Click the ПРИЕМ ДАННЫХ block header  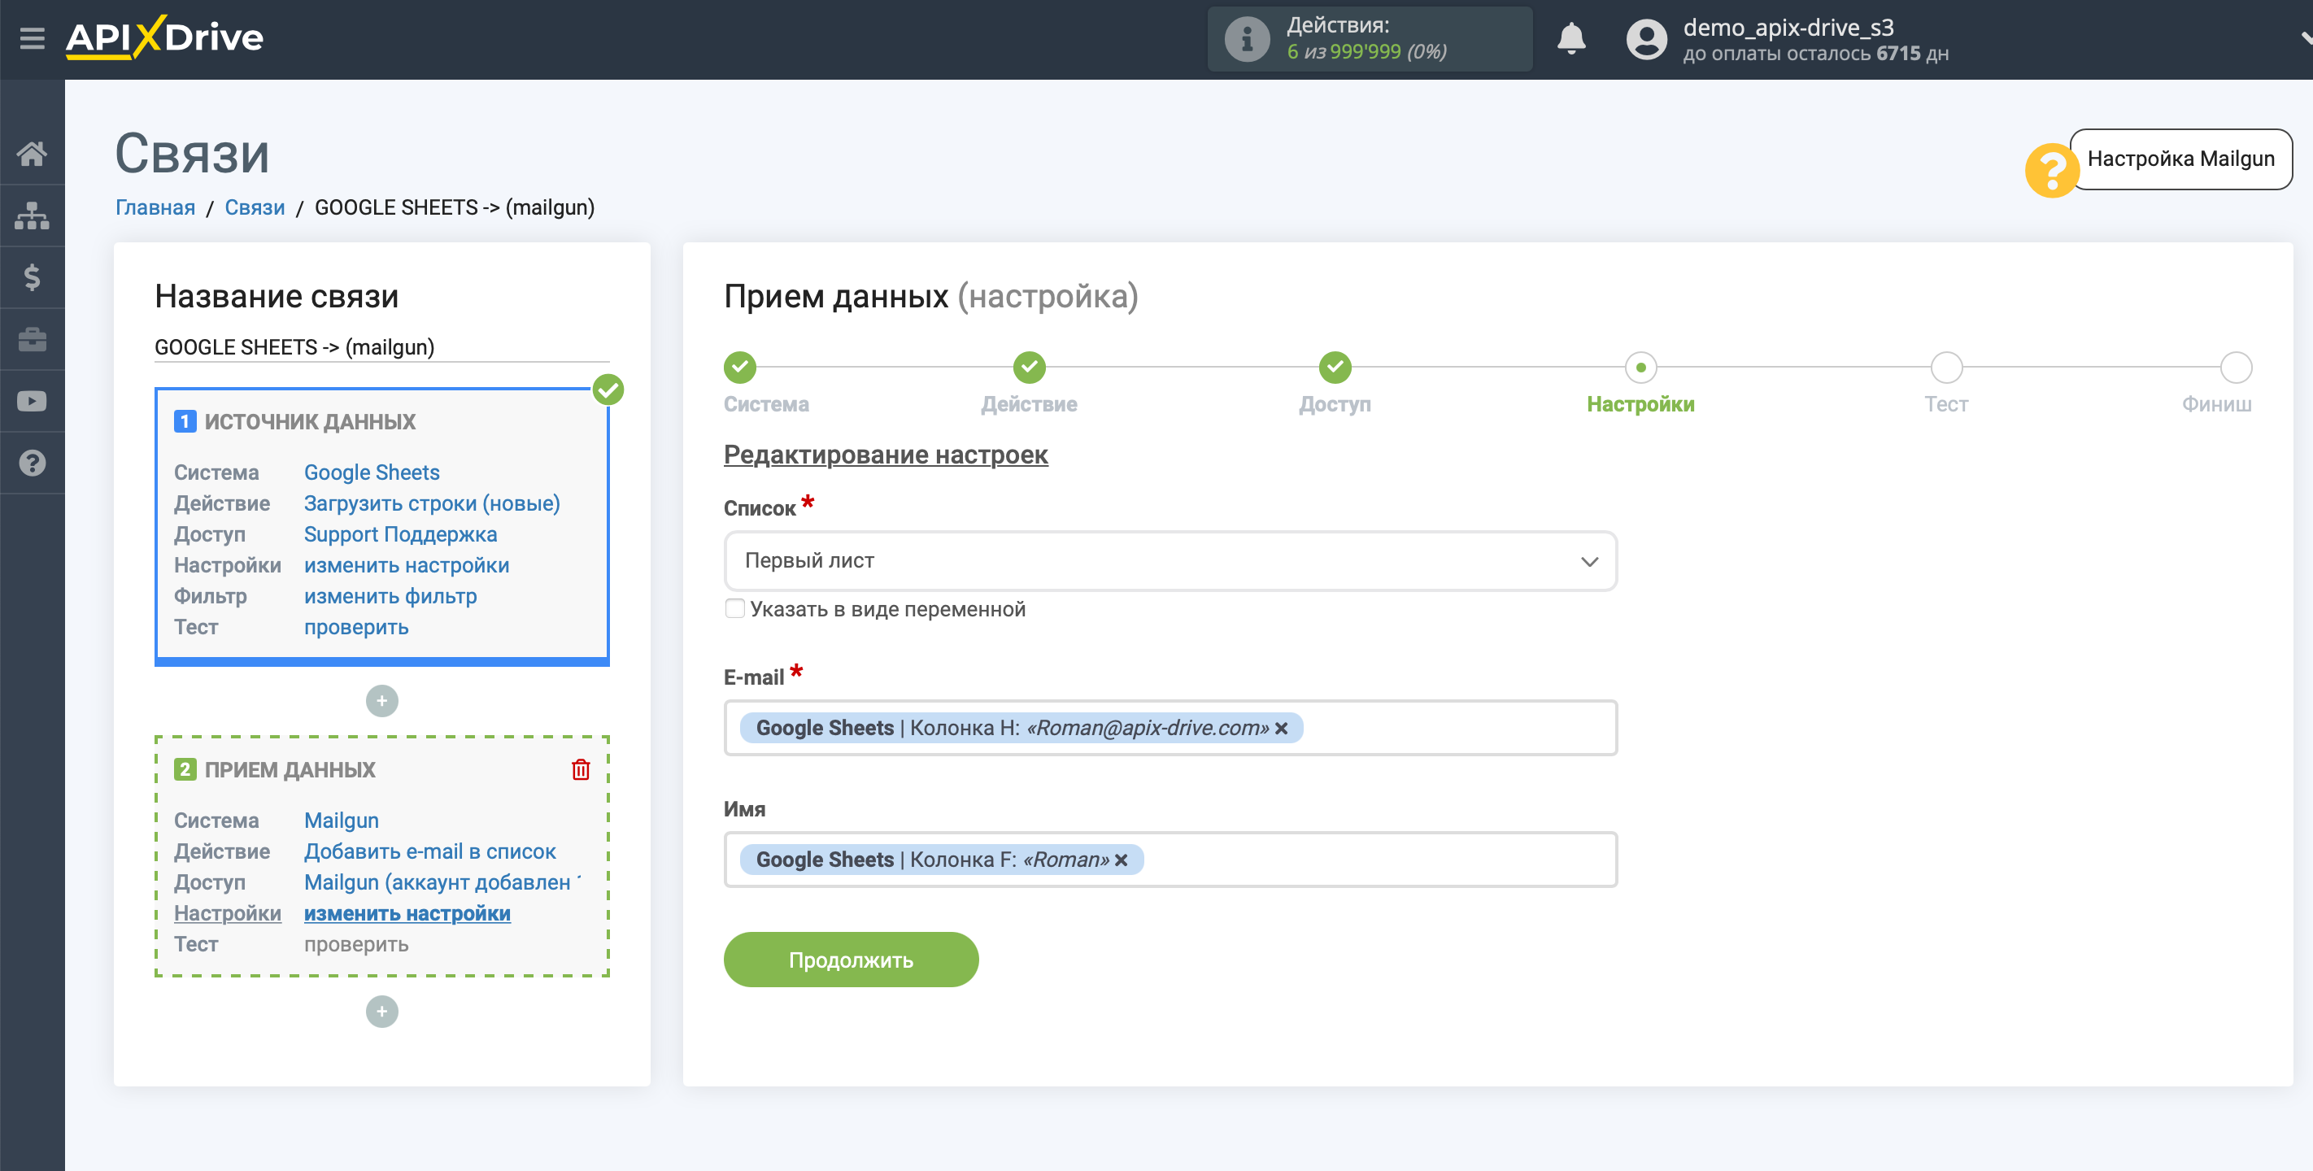[290, 769]
